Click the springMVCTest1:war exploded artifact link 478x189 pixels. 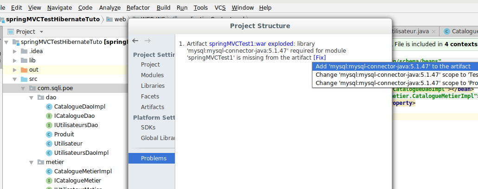click(251, 43)
